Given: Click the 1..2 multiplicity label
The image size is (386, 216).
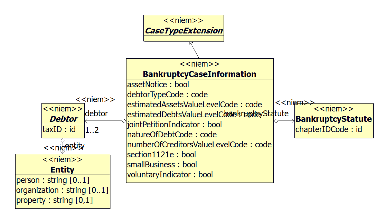Looking at the screenshot, I should click(92, 130).
